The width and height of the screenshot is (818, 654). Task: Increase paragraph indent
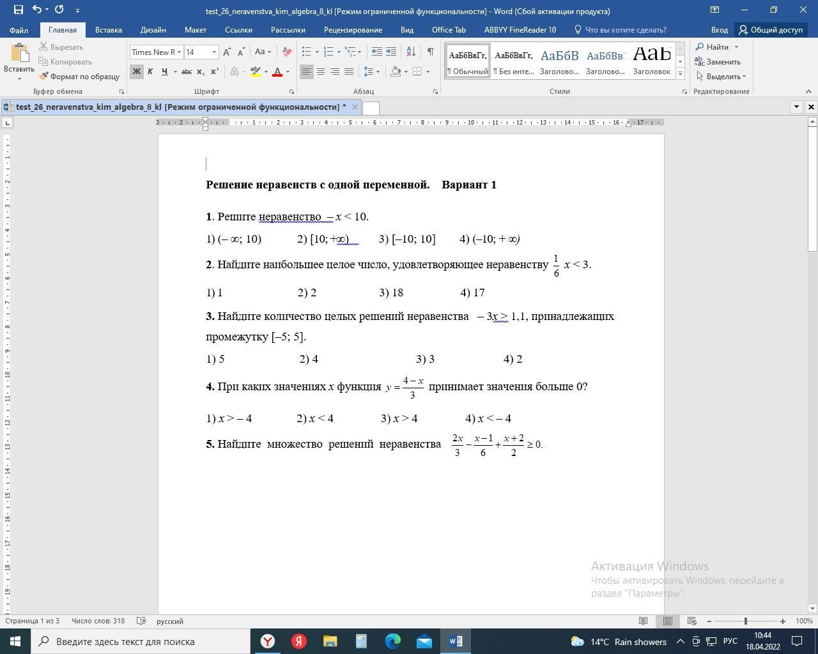tap(391, 52)
